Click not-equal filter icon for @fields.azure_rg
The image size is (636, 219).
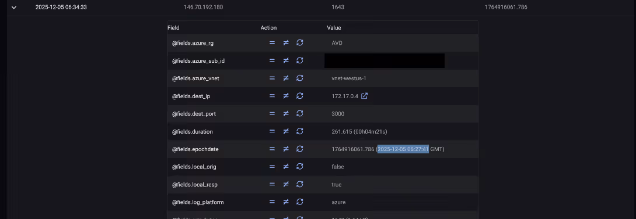click(x=286, y=43)
